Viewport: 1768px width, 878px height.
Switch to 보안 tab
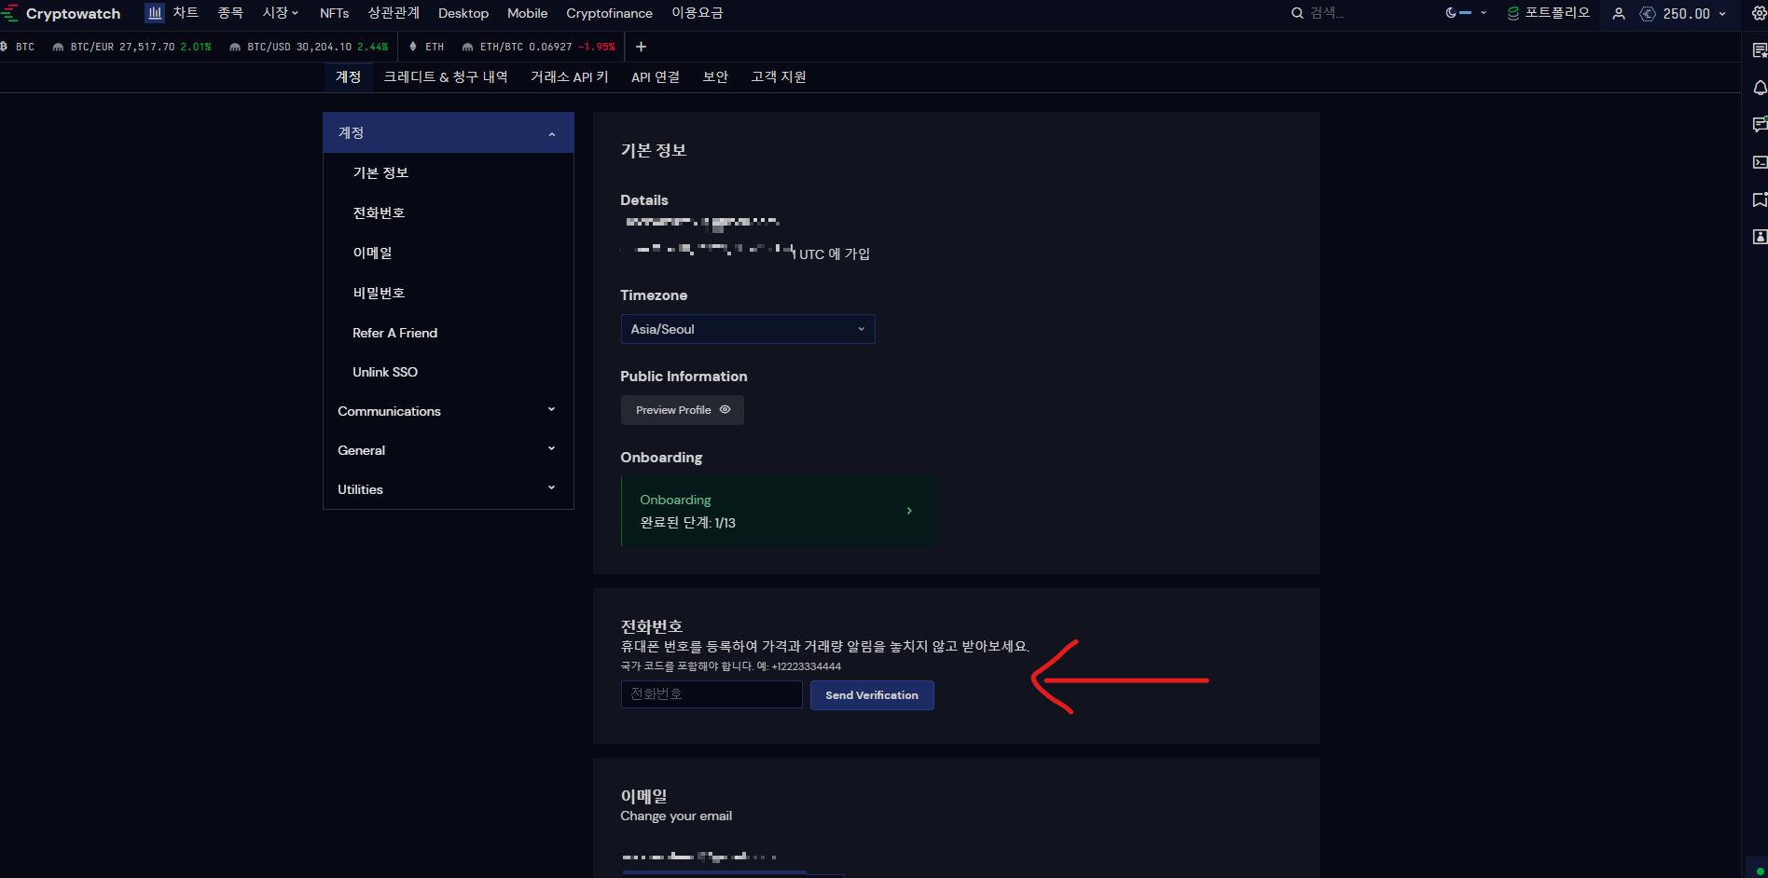(715, 77)
